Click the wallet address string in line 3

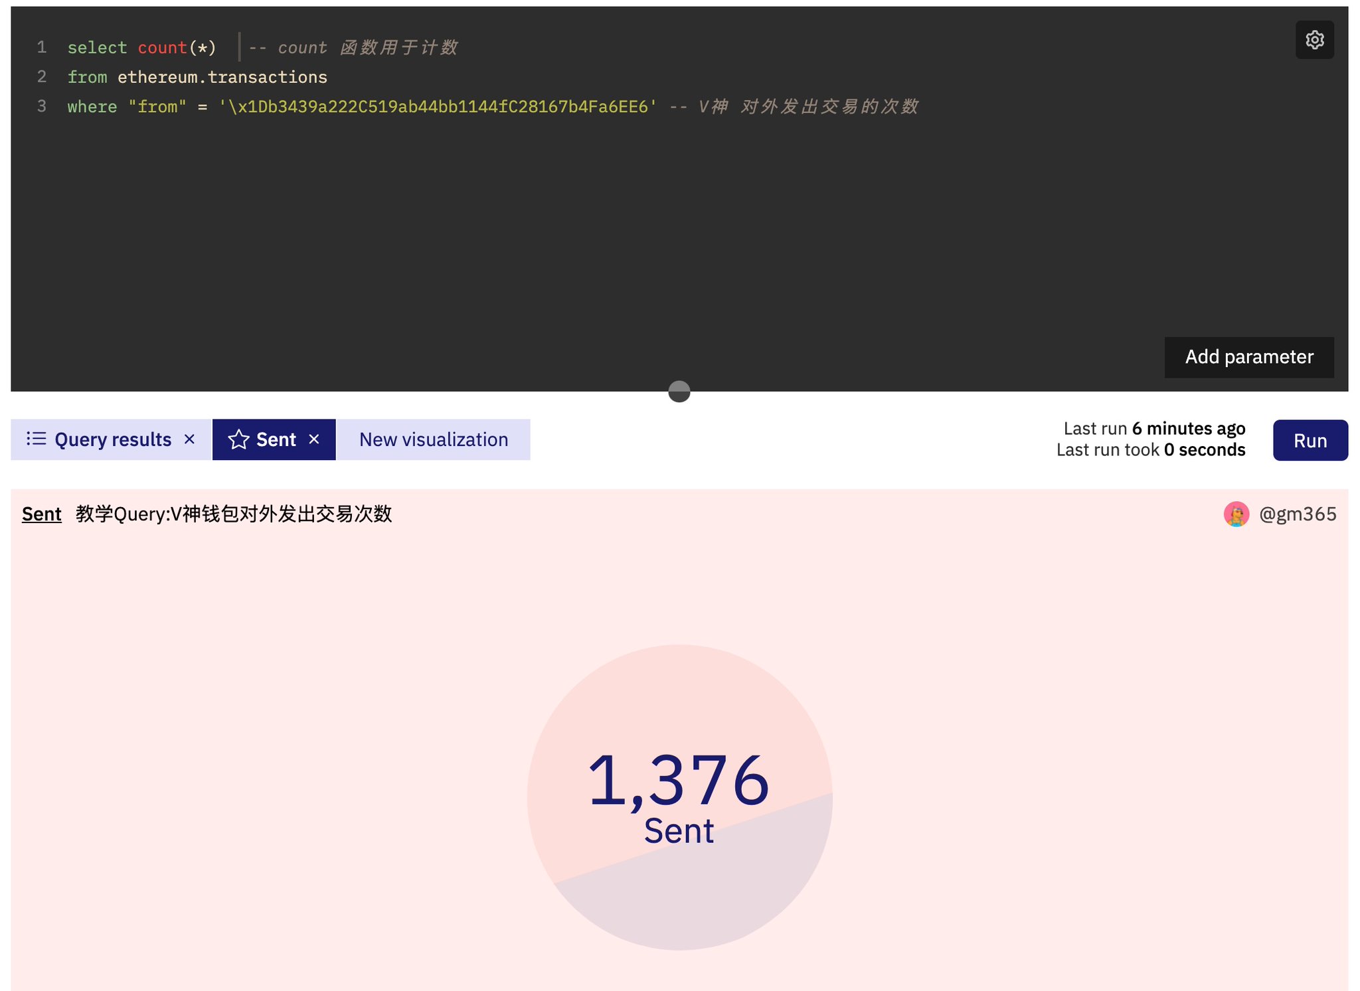[438, 107]
